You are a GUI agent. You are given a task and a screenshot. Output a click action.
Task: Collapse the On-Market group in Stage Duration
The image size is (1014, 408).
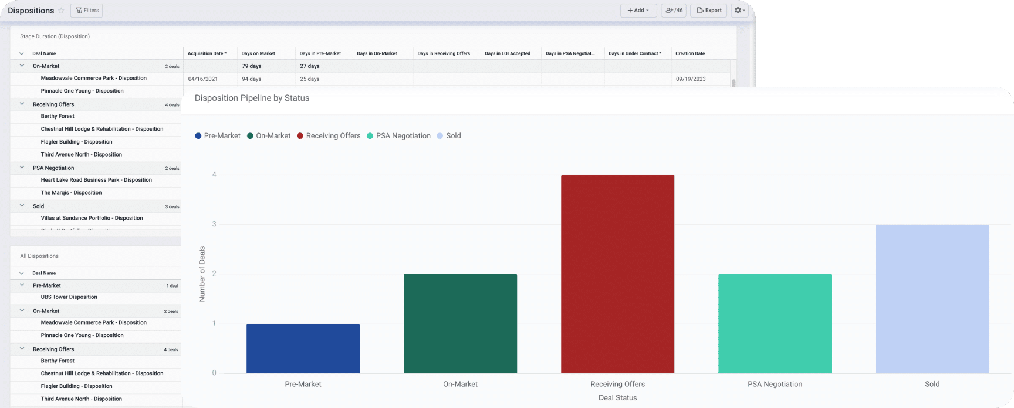pos(22,66)
